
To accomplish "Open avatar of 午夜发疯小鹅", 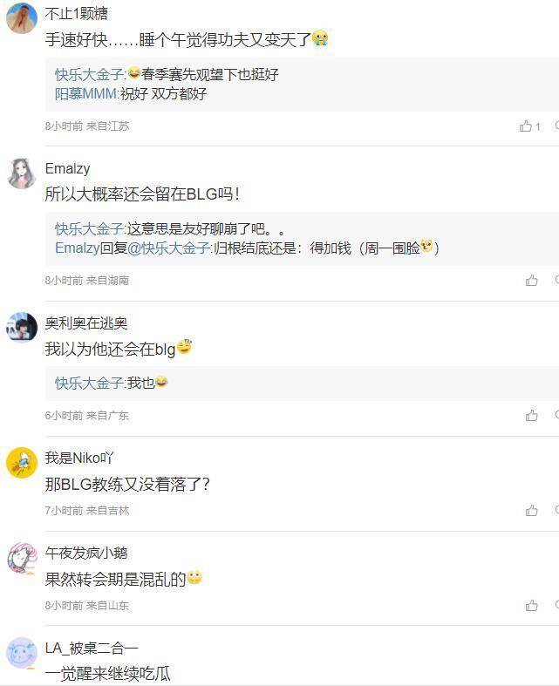I will pyautogui.click(x=21, y=557).
